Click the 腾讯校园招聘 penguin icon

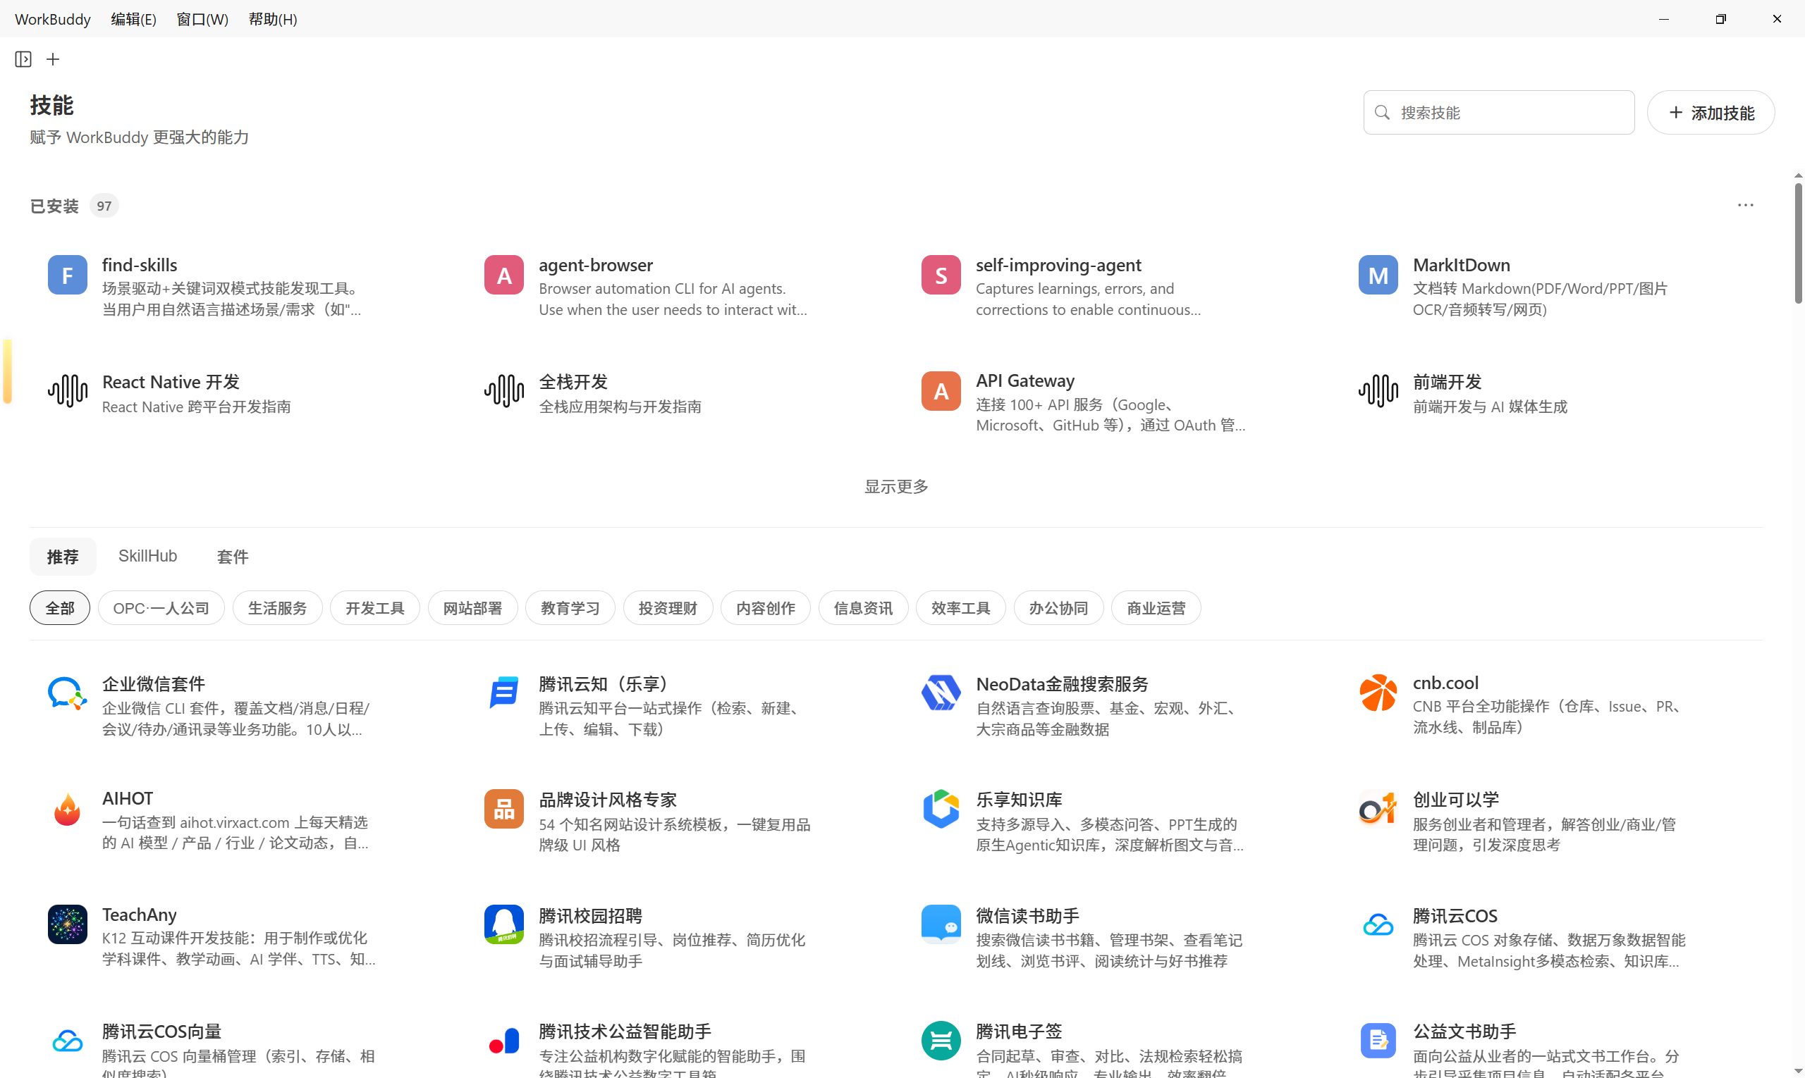(503, 924)
